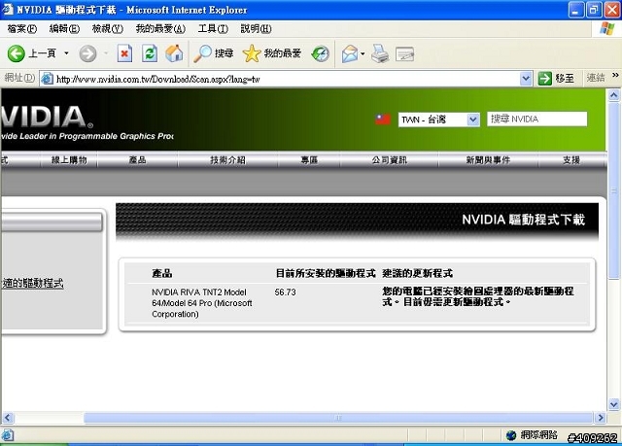Open the 檔案(F) menu
Viewport: 622px width, 446px height.
(21, 28)
